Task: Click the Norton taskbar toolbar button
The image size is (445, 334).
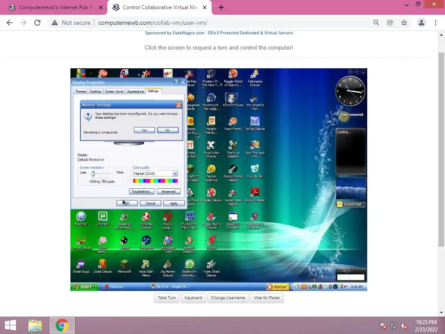Action: click(x=278, y=287)
